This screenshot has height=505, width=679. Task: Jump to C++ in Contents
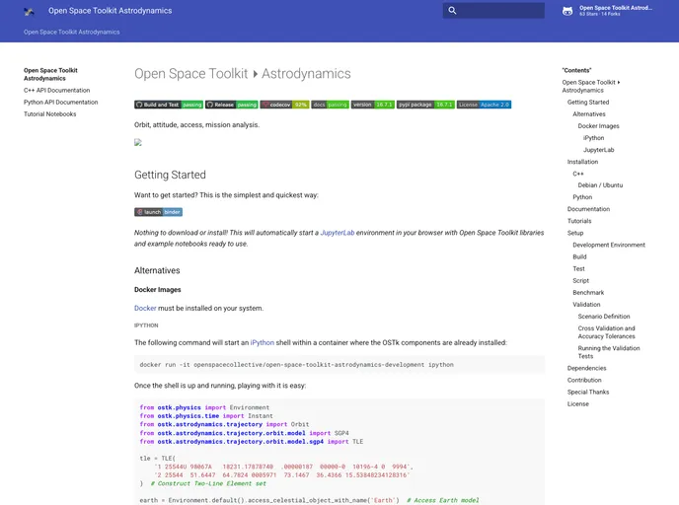(x=578, y=174)
